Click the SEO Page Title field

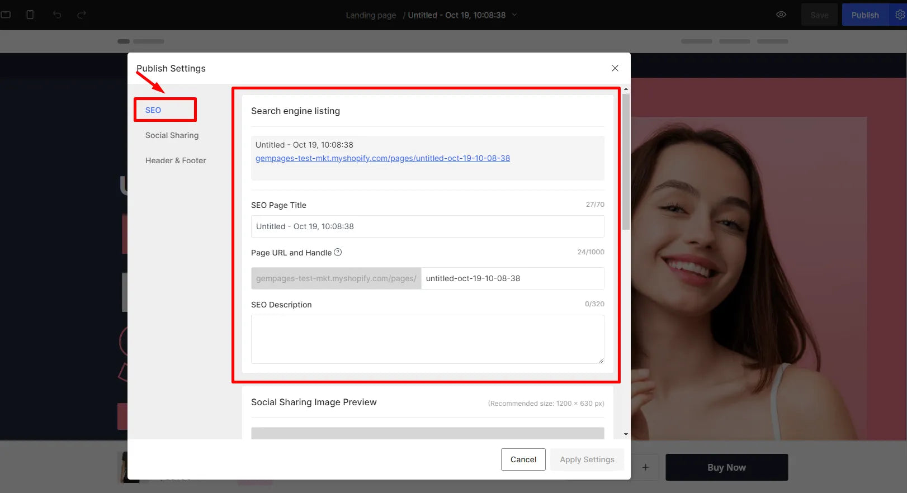pyautogui.click(x=427, y=226)
